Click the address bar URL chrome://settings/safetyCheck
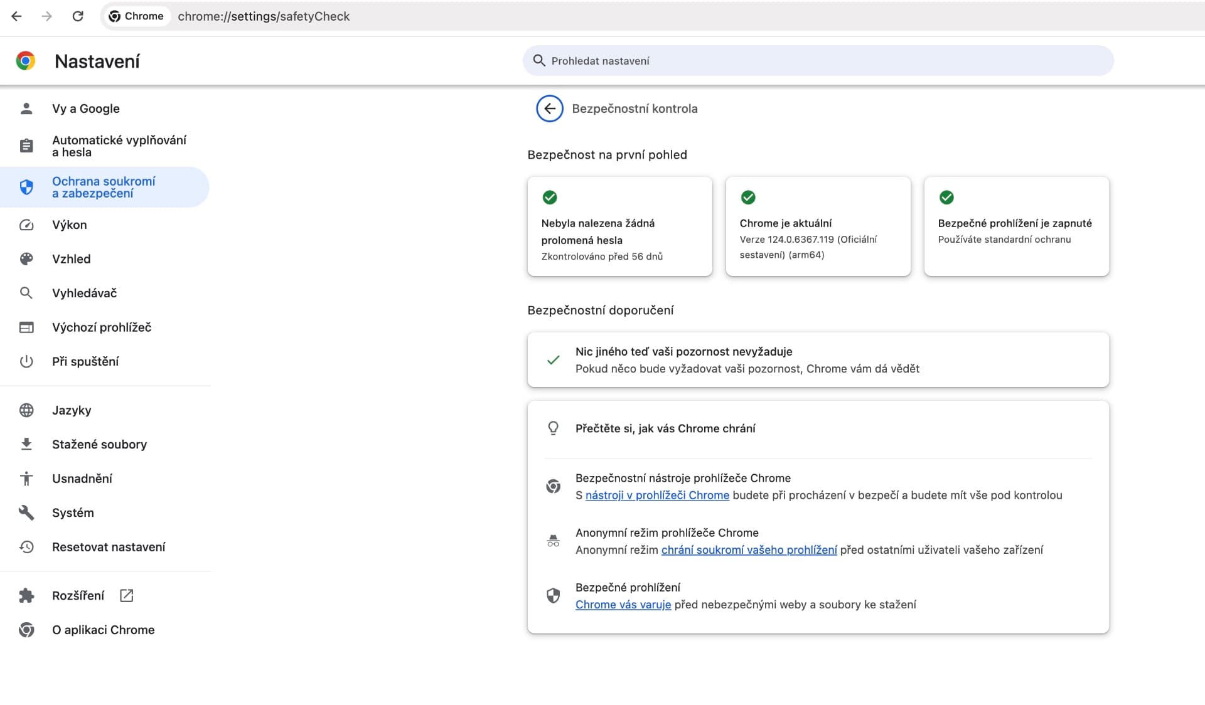Image resolution: width=1205 pixels, height=705 pixels. coord(264,16)
